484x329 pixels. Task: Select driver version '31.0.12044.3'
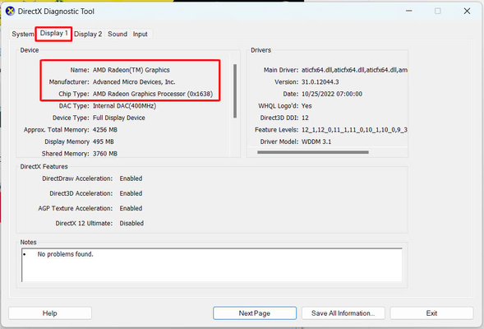(320, 82)
